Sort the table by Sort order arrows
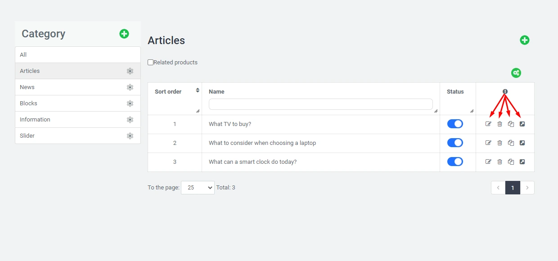Screen dimensions: 558x261 (x=198, y=90)
